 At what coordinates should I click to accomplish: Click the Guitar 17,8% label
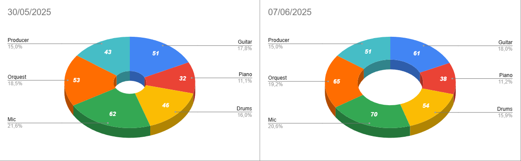pyautogui.click(x=245, y=45)
